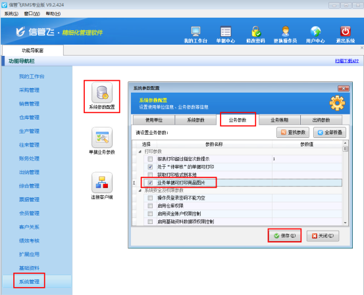Open 系统参数配置 database icon
Screen dimensions: 364x295
click(x=102, y=93)
